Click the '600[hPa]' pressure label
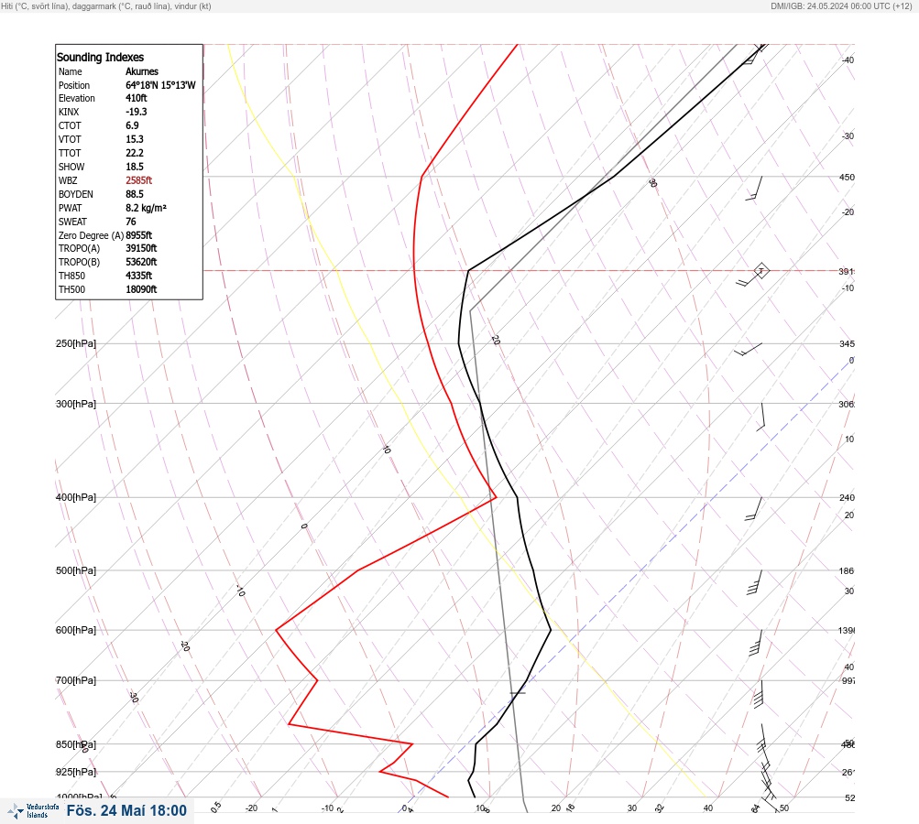 pyautogui.click(x=76, y=630)
